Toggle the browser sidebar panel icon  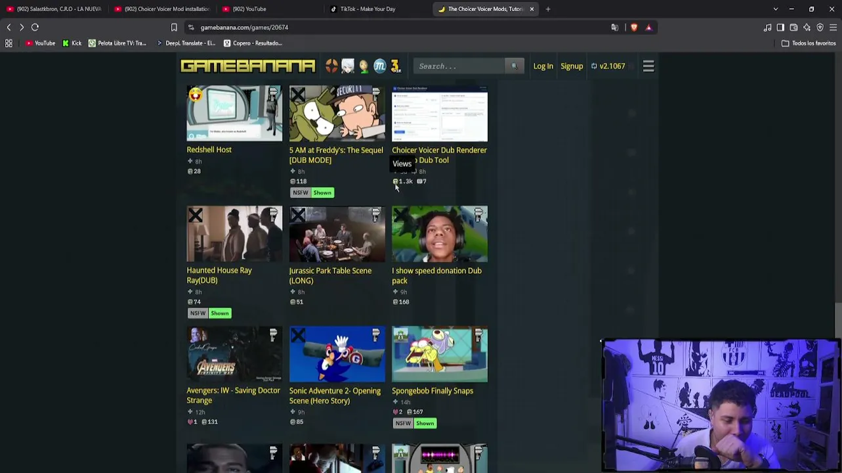[x=780, y=28]
